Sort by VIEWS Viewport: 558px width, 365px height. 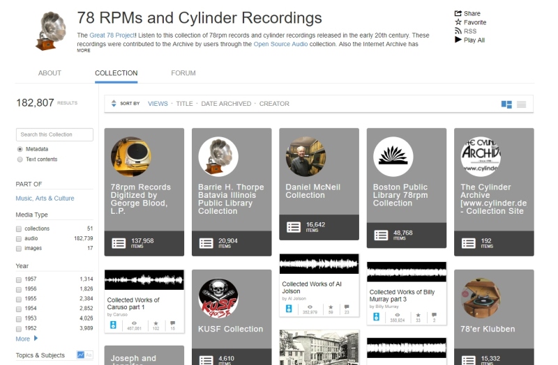(158, 104)
